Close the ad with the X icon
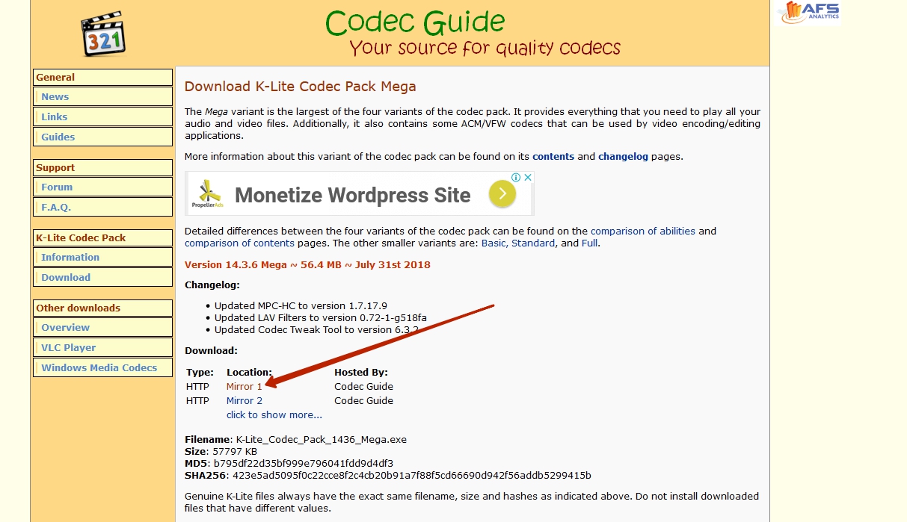Viewport: 907px width, 522px height. [527, 178]
